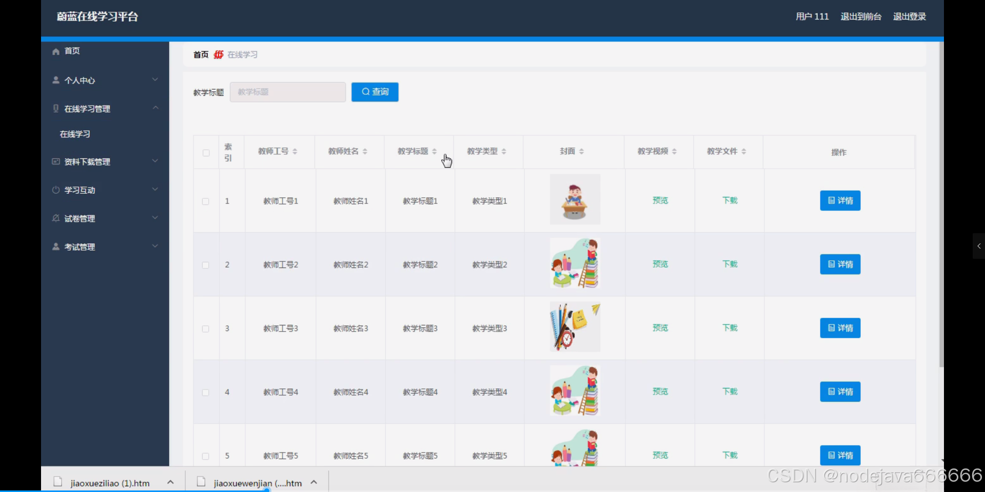Expand the 考试管理 menu chevron
Viewport: 985px width, 492px height.
point(155,246)
